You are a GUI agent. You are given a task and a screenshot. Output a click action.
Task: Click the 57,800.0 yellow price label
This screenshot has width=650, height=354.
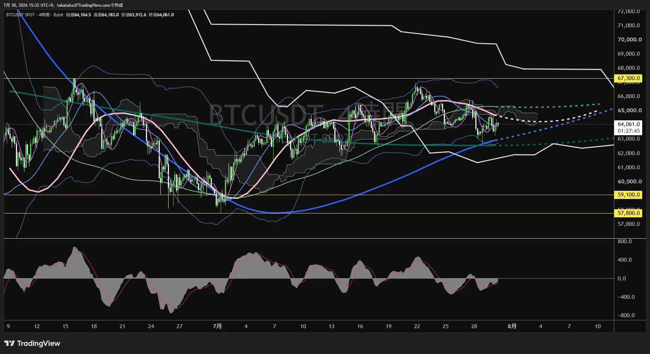click(628, 213)
